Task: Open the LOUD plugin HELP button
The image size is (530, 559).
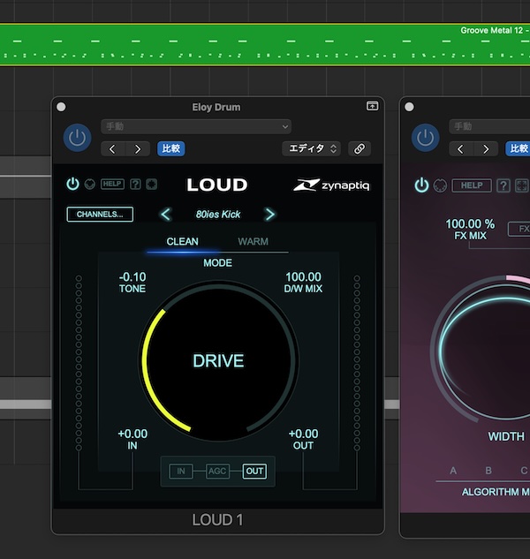Action: point(112,184)
